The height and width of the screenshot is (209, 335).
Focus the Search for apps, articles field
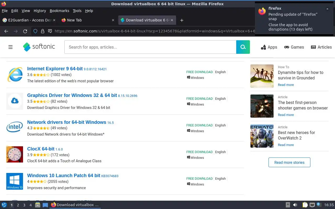pos(150,47)
